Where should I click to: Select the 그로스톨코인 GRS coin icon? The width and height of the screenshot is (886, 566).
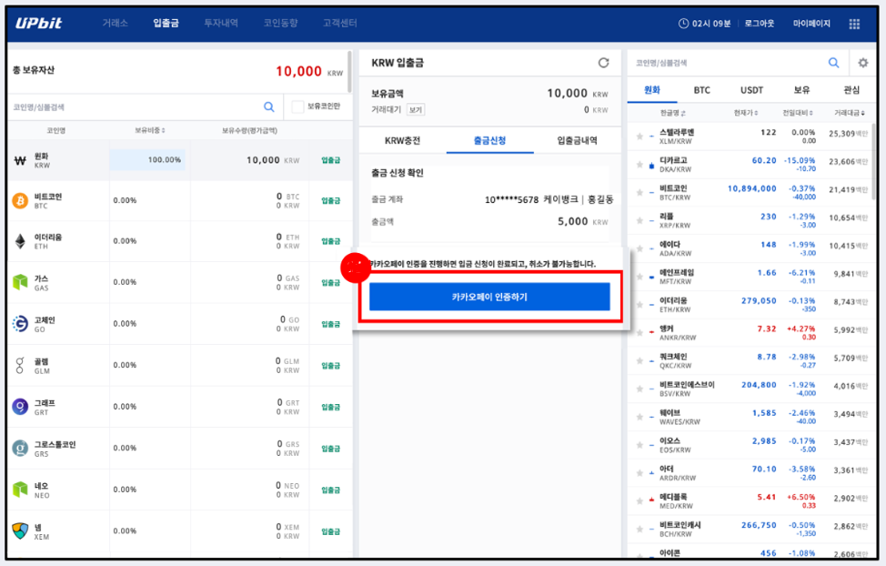coord(20,449)
